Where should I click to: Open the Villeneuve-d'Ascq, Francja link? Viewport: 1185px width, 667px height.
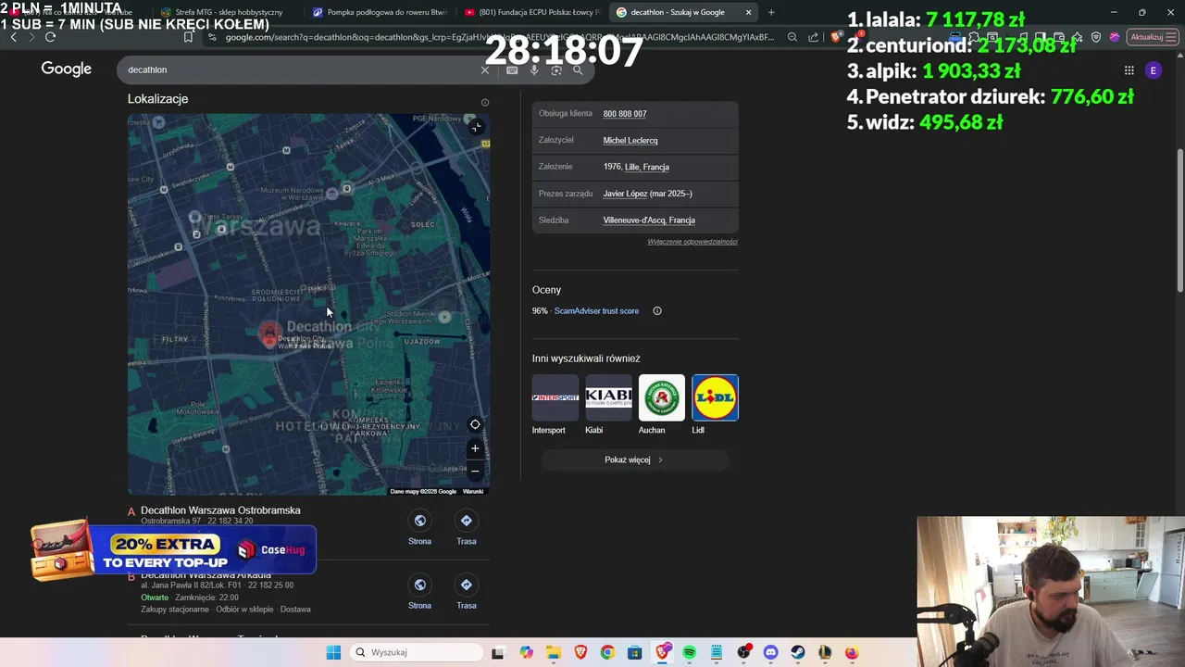(x=649, y=220)
